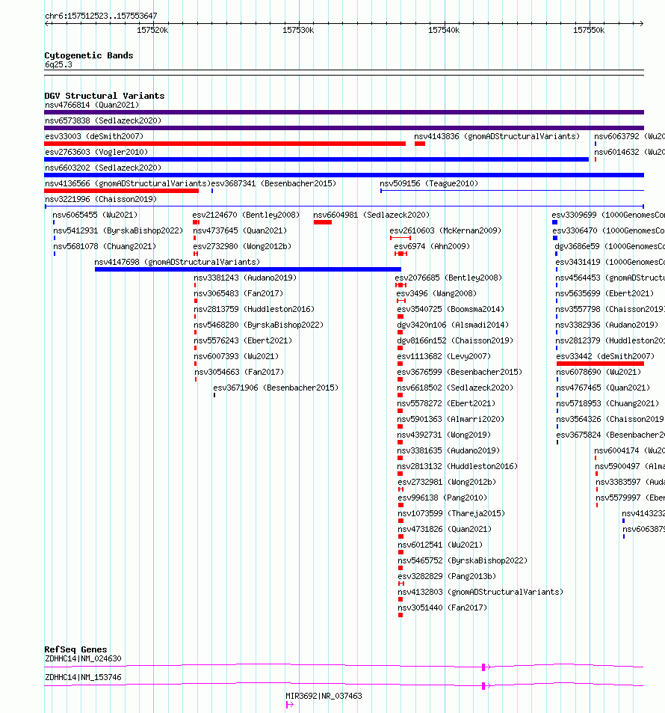The image size is (665, 713).
Task: Click esv3496 (Wang2008) label
Action: 436,294
